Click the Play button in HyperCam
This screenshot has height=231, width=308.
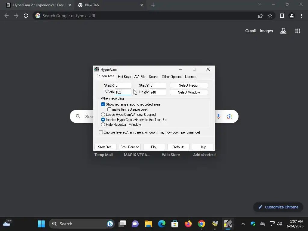154,147
